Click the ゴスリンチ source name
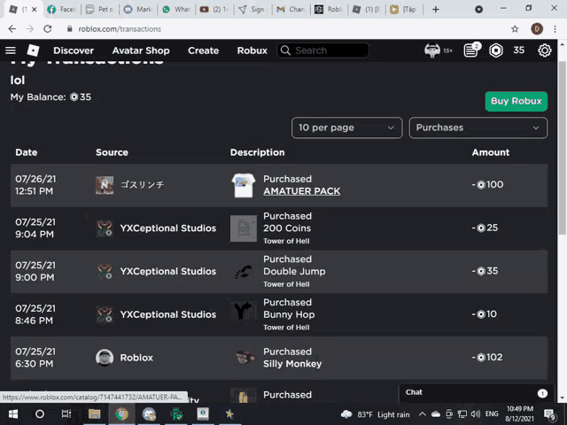Image resolution: width=567 pixels, height=425 pixels. point(142,185)
